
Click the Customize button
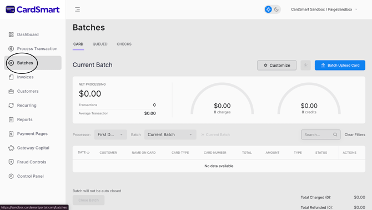coord(277,65)
